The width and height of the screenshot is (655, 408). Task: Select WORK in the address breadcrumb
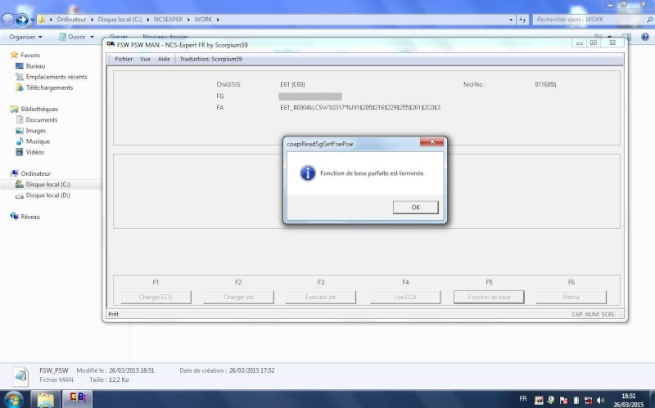click(x=203, y=19)
